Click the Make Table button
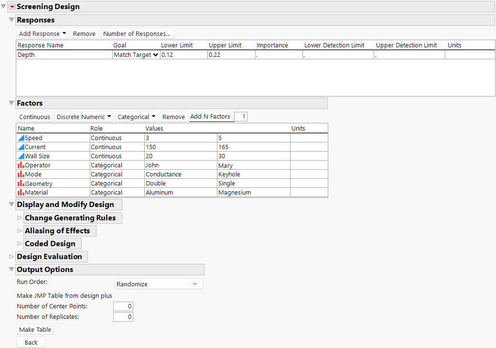Screen dimensions: 496x348 (35, 329)
